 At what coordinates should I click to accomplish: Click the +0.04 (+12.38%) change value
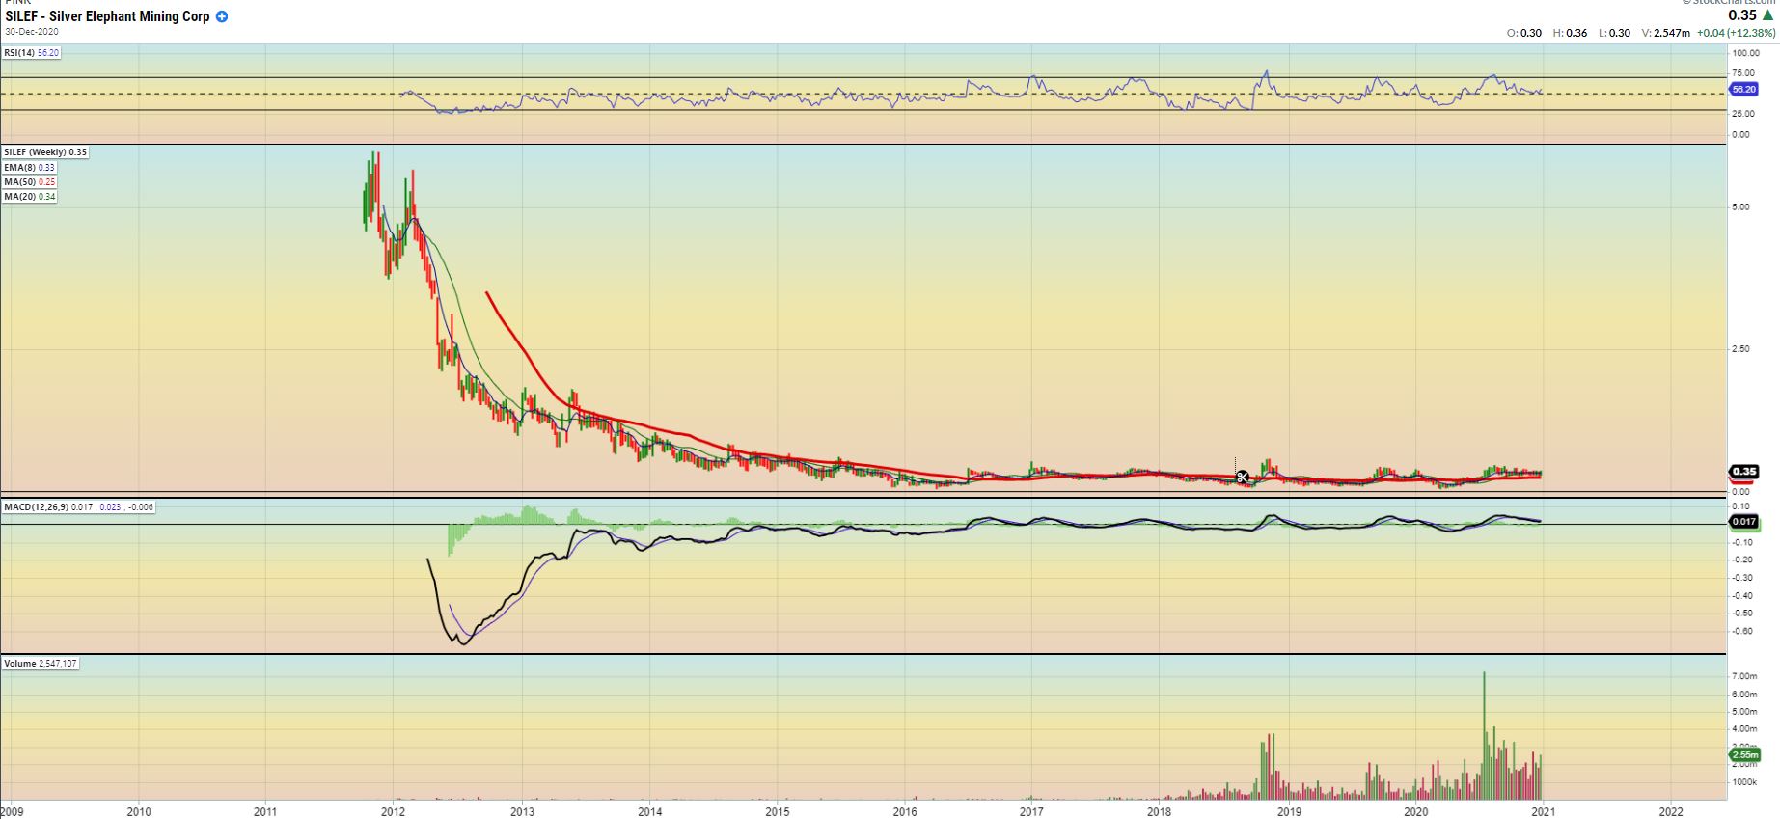[x=1737, y=33]
